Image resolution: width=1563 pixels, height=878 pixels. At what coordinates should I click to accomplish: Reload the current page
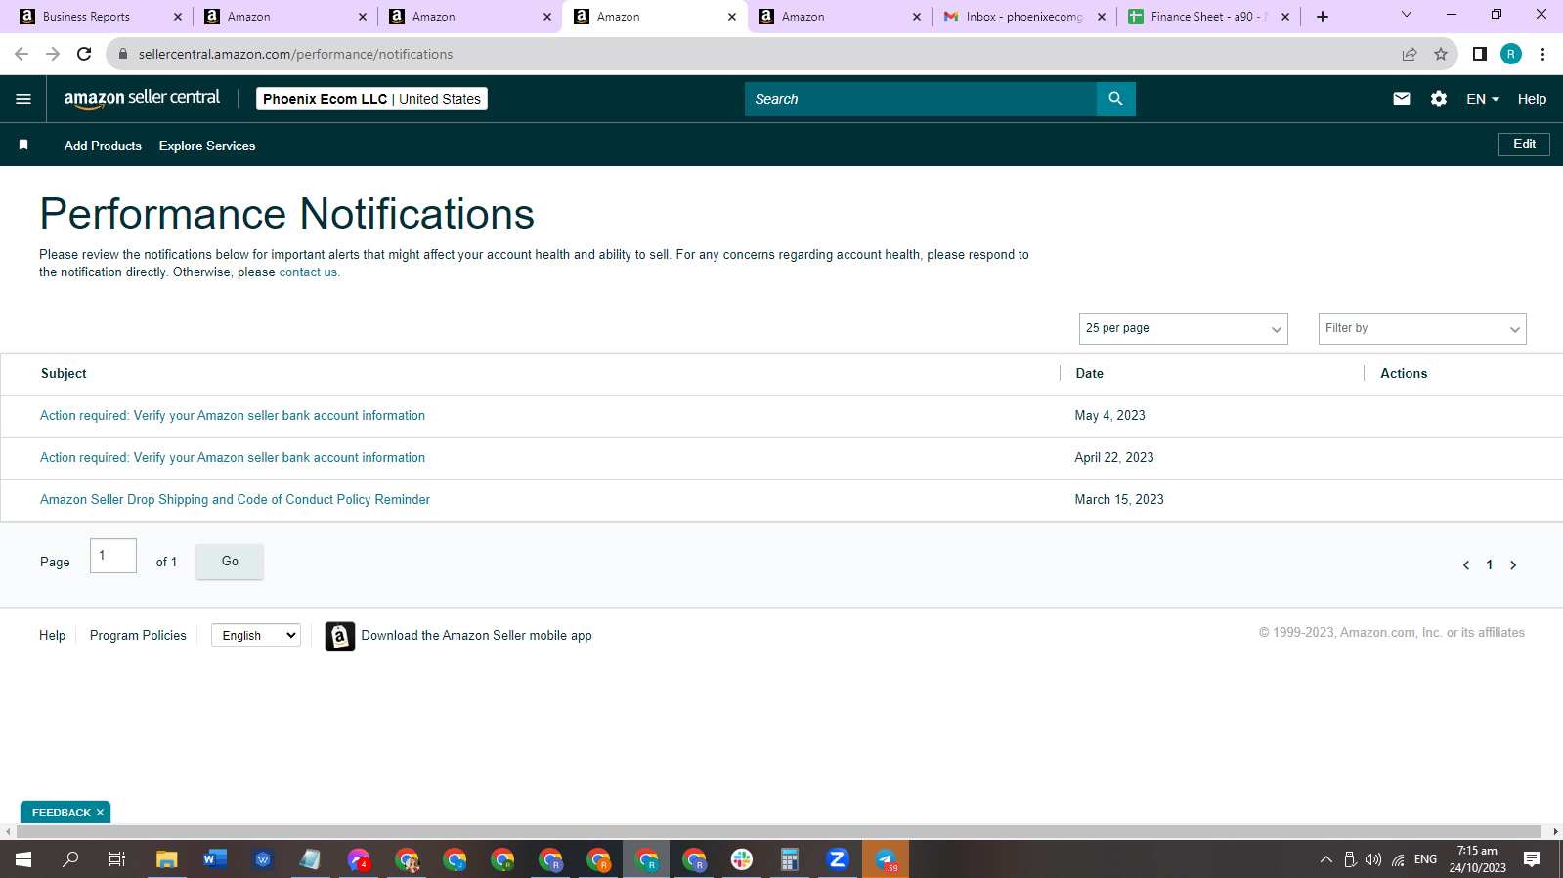[x=84, y=54]
